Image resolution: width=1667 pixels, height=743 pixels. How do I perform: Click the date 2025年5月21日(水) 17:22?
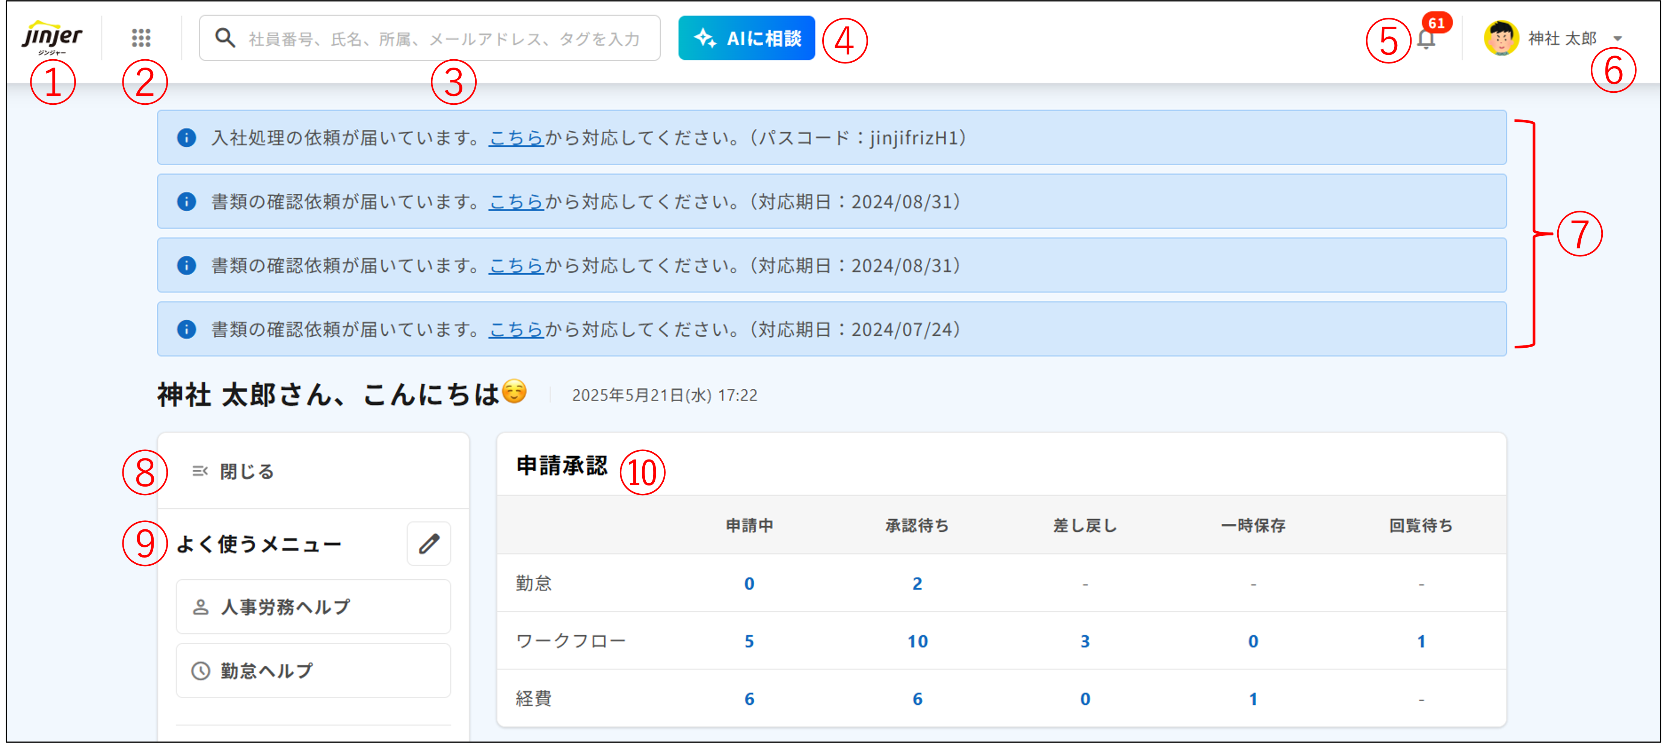point(664,395)
